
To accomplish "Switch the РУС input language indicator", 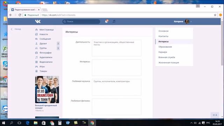I will [208, 123].
